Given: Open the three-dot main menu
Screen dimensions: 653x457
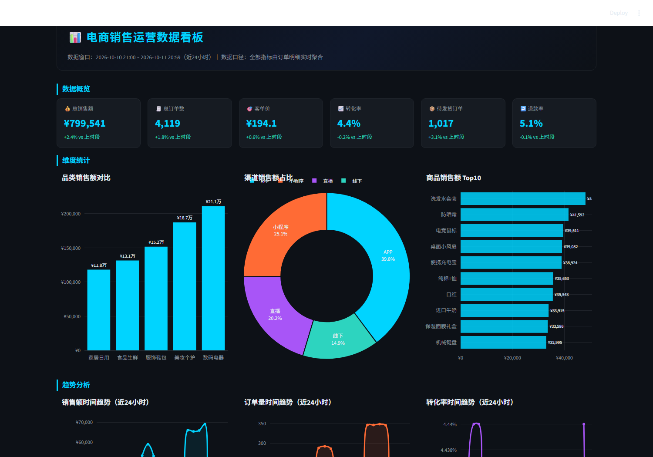Looking at the screenshot, I should 639,13.
